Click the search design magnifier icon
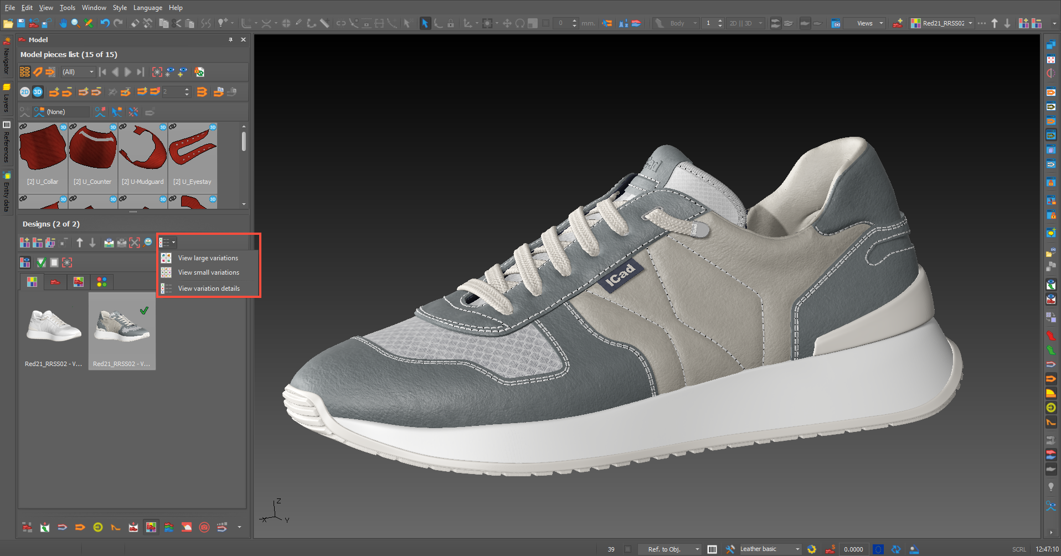 (x=148, y=243)
